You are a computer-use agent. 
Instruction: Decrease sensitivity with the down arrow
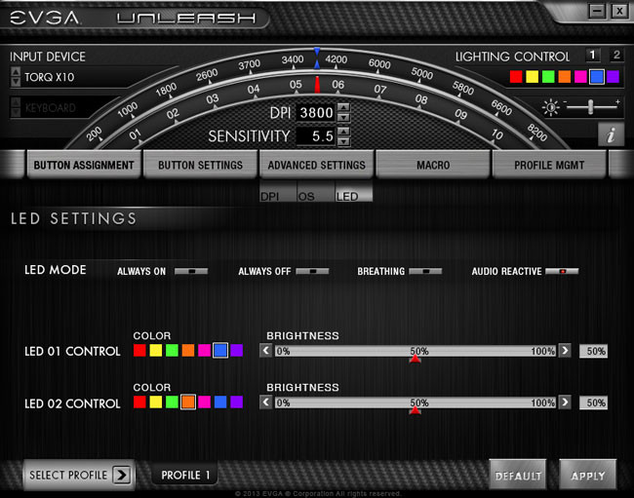click(343, 141)
